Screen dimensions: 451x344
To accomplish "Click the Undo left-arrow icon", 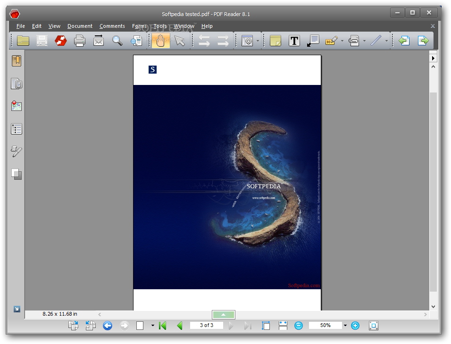I will point(204,41).
